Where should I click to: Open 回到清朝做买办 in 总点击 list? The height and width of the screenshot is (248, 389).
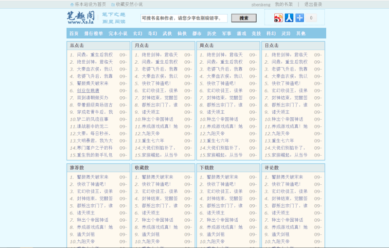click(92, 98)
